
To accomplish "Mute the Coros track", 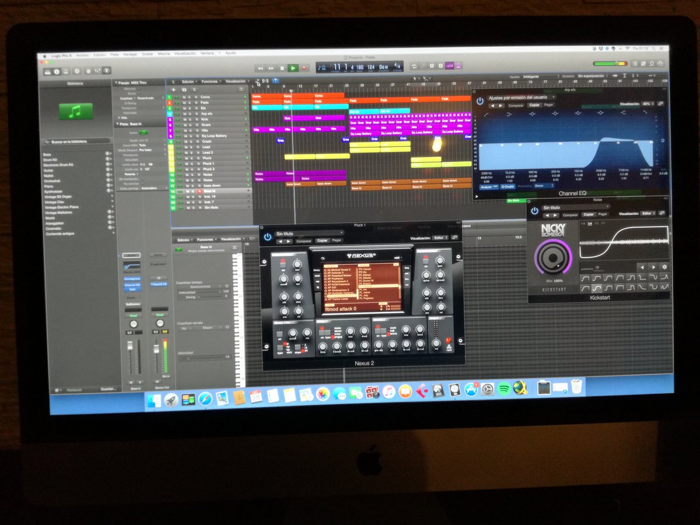I will 183,97.
